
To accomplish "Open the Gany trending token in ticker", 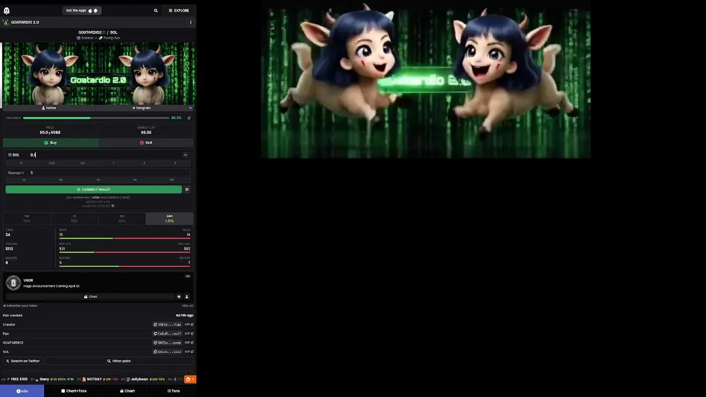I will [x=52, y=379].
